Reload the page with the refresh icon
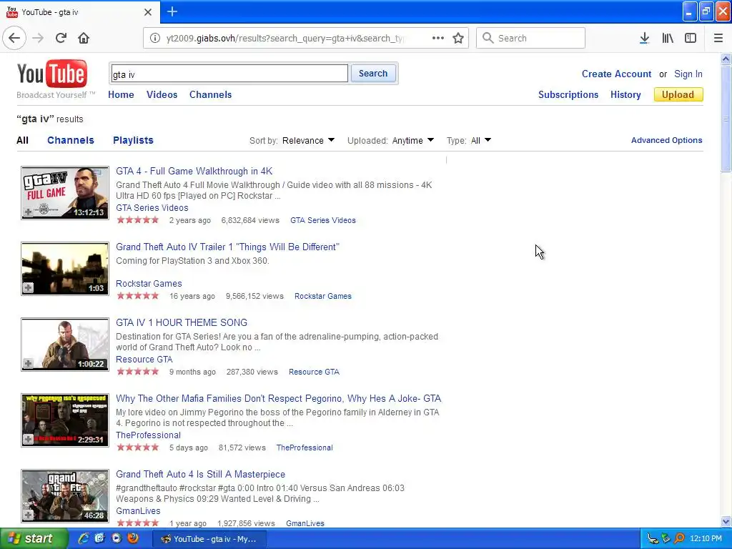Screen dimensions: 732x549 (61, 38)
